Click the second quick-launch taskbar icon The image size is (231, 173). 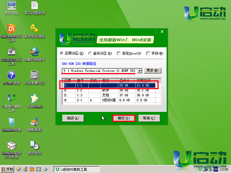[25, 169]
